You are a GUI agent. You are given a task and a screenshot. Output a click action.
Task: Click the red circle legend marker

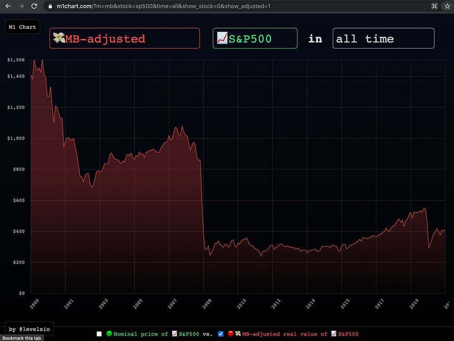point(231,334)
